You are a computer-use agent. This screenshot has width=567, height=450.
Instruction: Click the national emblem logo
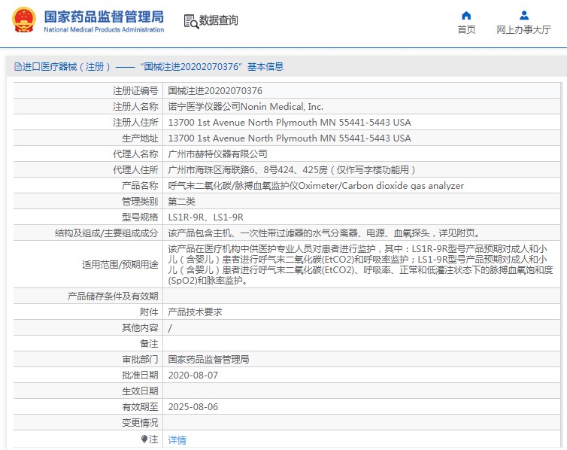tap(24, 20)
